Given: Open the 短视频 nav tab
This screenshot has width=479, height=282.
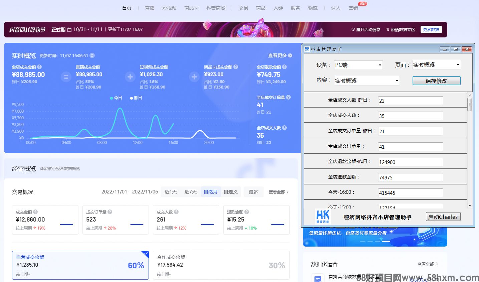Looking at the screenshot, I should point(169,8).
